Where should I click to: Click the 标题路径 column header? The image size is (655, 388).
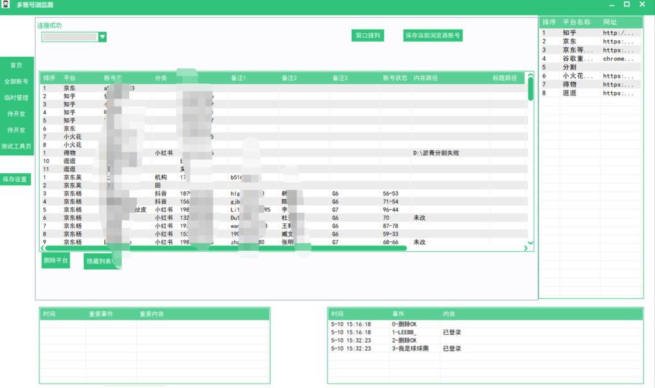(505, 78)
